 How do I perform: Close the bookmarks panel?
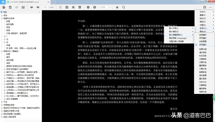[39, 12]
